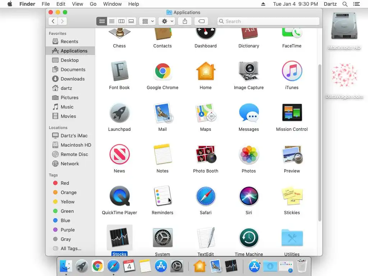Select the Dictionary app label
368x276 pixels.
tap(249, 46)
